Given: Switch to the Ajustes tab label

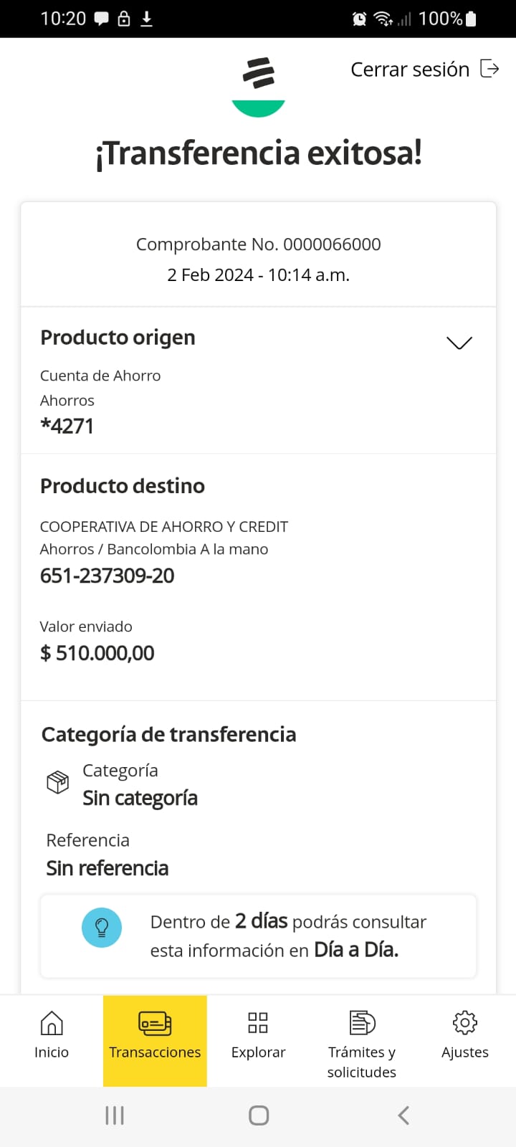Looking at the screenshot, I should 465,1052.
